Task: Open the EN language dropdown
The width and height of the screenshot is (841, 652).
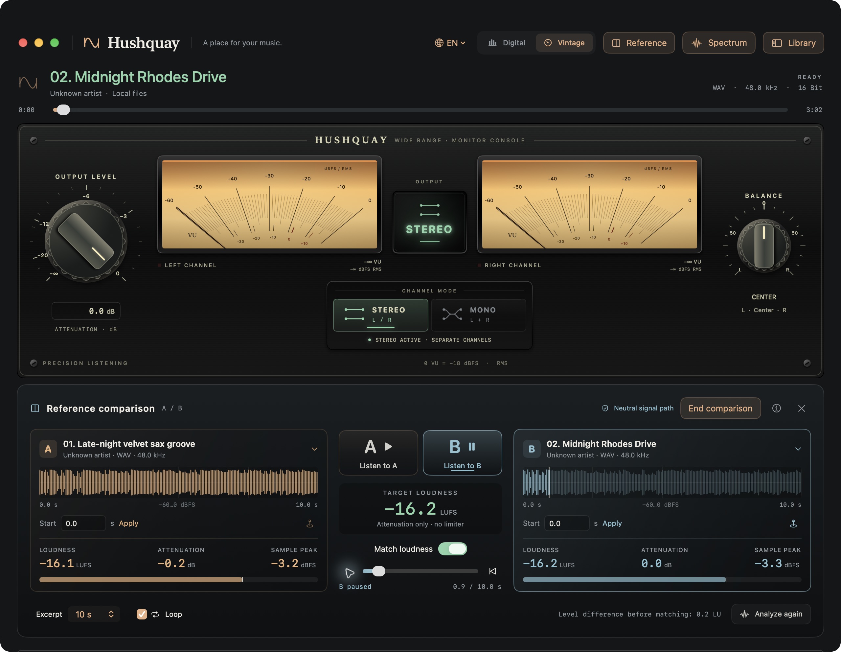Action: (x=450, y=43)
